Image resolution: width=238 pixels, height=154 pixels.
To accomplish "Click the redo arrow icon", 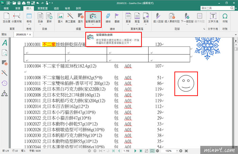I will tap(42, 3).
